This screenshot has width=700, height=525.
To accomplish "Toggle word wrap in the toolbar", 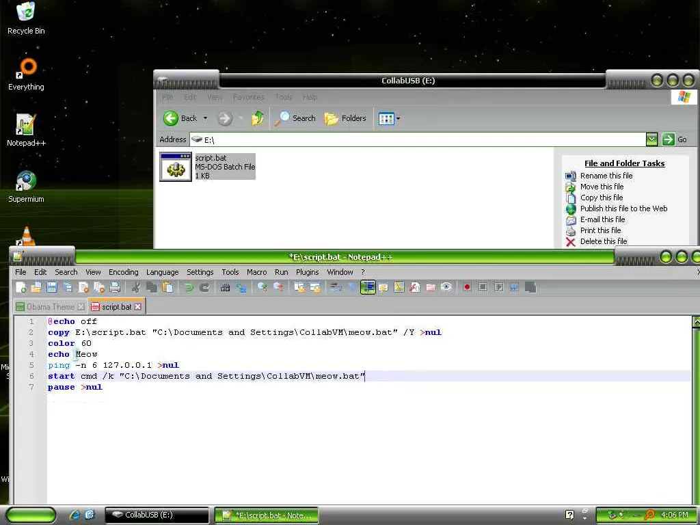I will (x=336, y=288).
